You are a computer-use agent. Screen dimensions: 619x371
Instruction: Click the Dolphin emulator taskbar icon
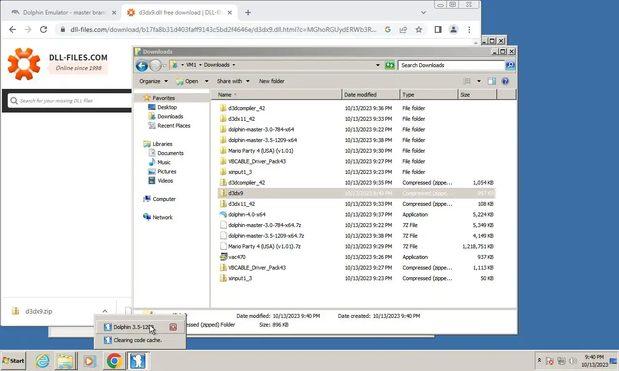pos(138,361)
